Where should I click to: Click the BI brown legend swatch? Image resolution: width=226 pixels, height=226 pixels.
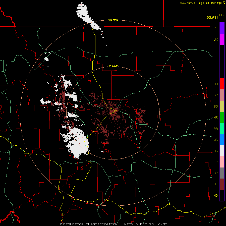pyautogui.click(x=222, y=184)
